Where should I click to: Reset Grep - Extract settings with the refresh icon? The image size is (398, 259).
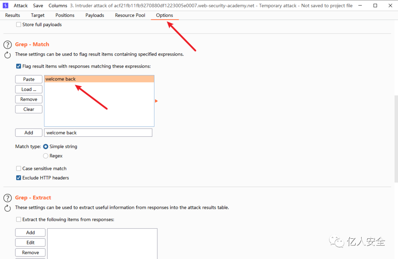8,208
